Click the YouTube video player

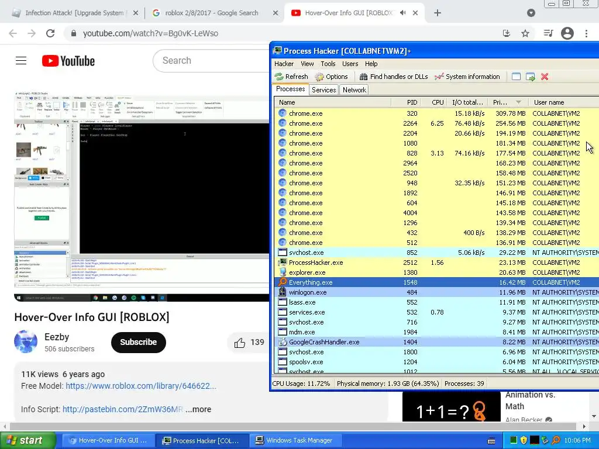[x=142, y=196]
